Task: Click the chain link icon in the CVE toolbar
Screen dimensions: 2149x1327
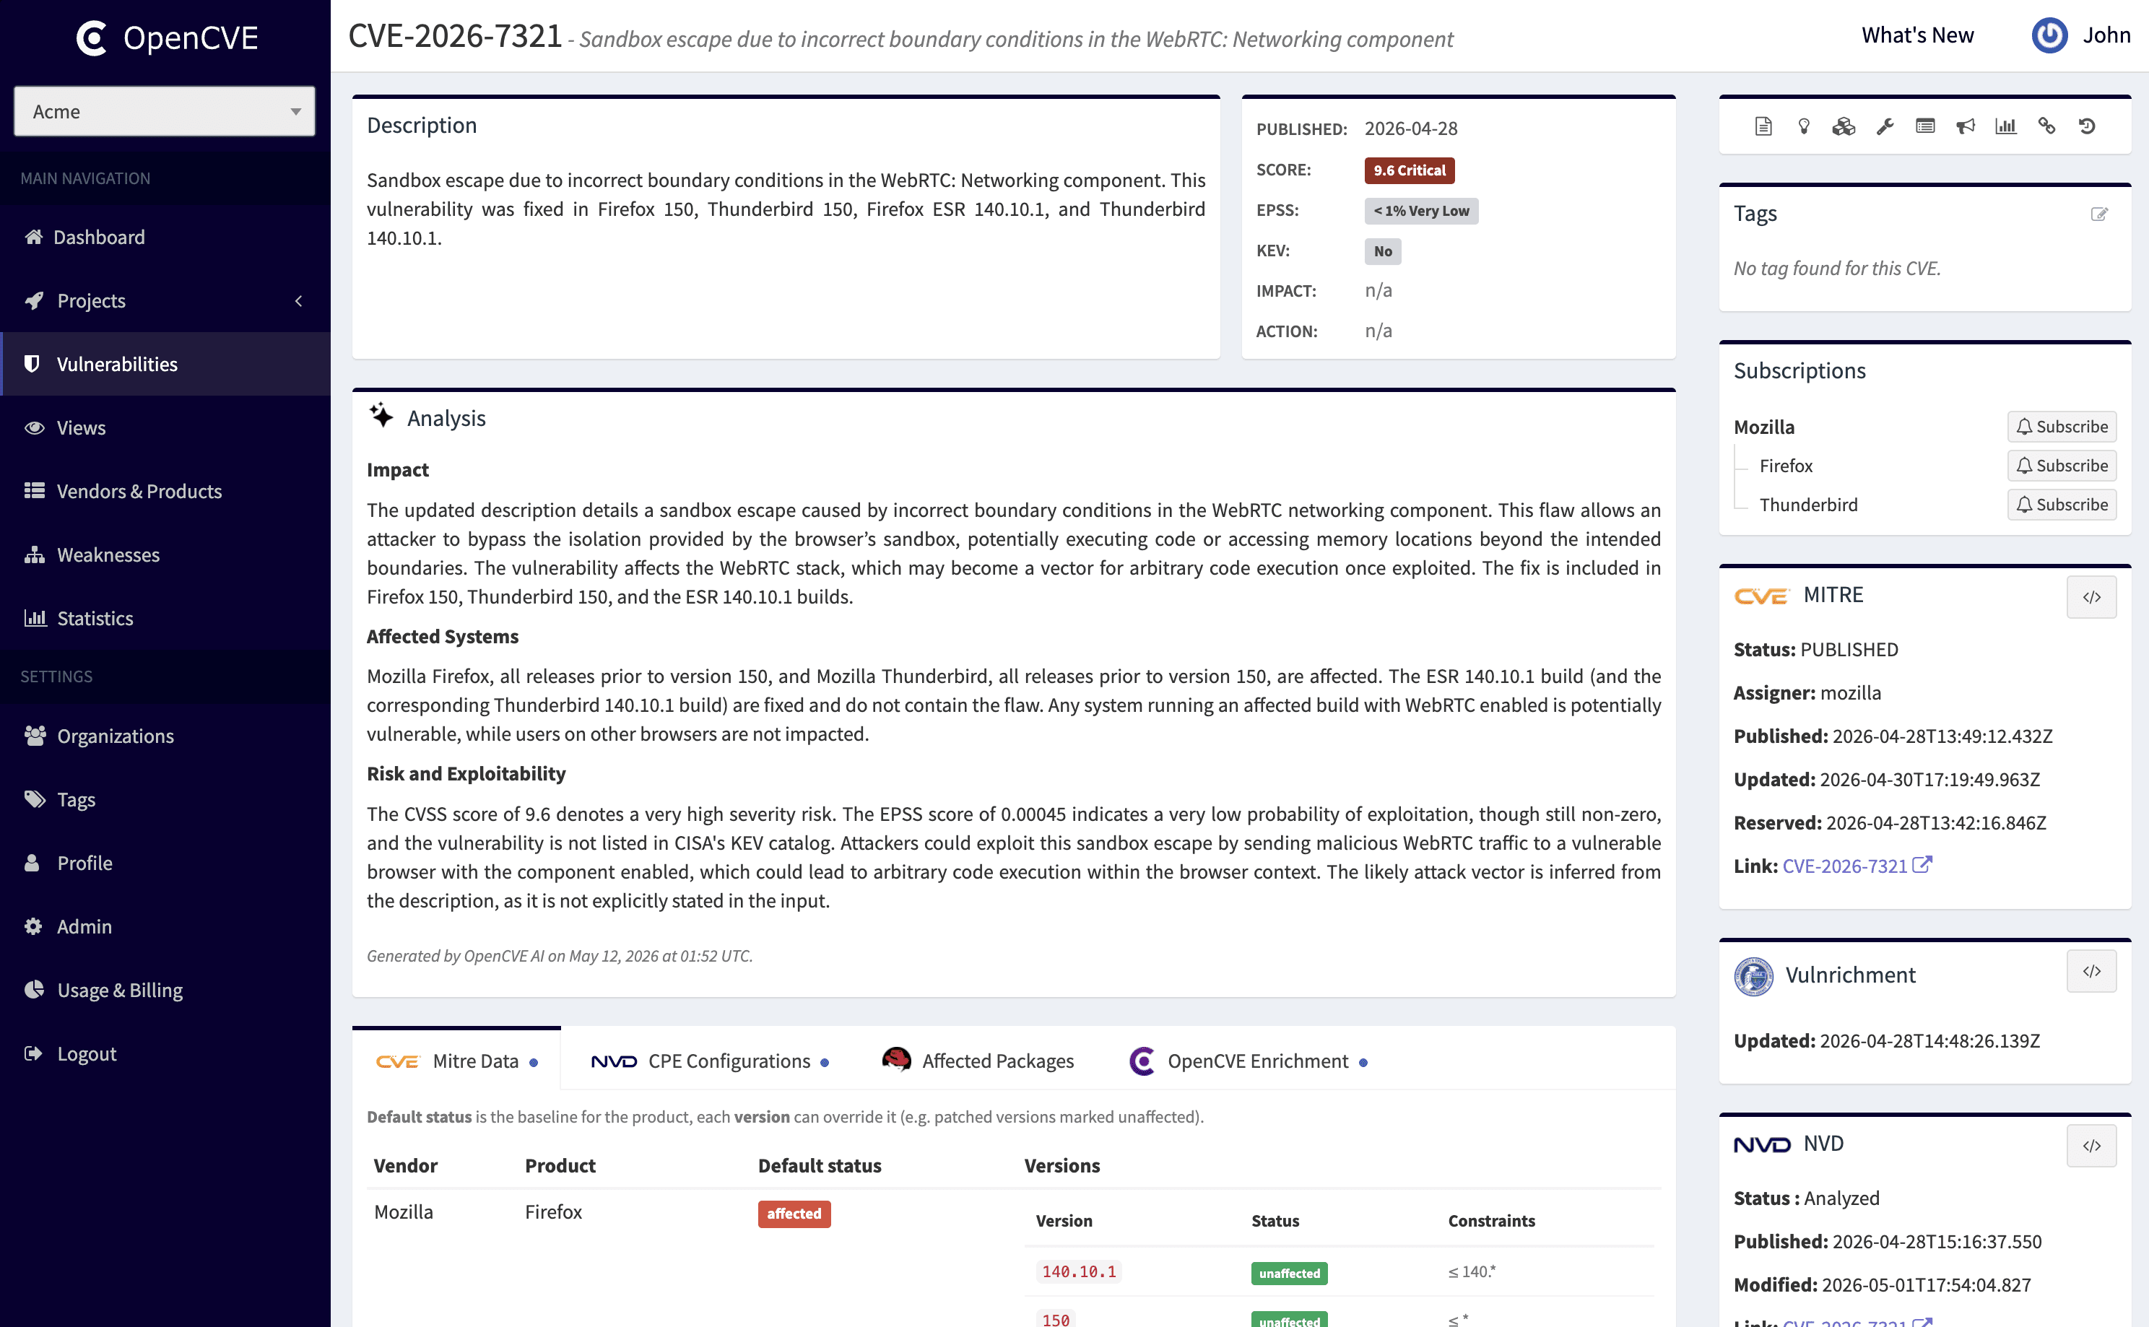Action: tap(2046, 126)
